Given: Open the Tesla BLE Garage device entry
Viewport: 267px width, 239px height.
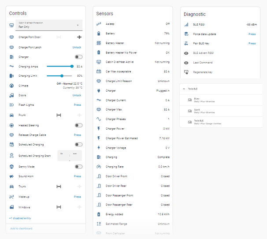Looking at the screenshot, I should [221, 122].
